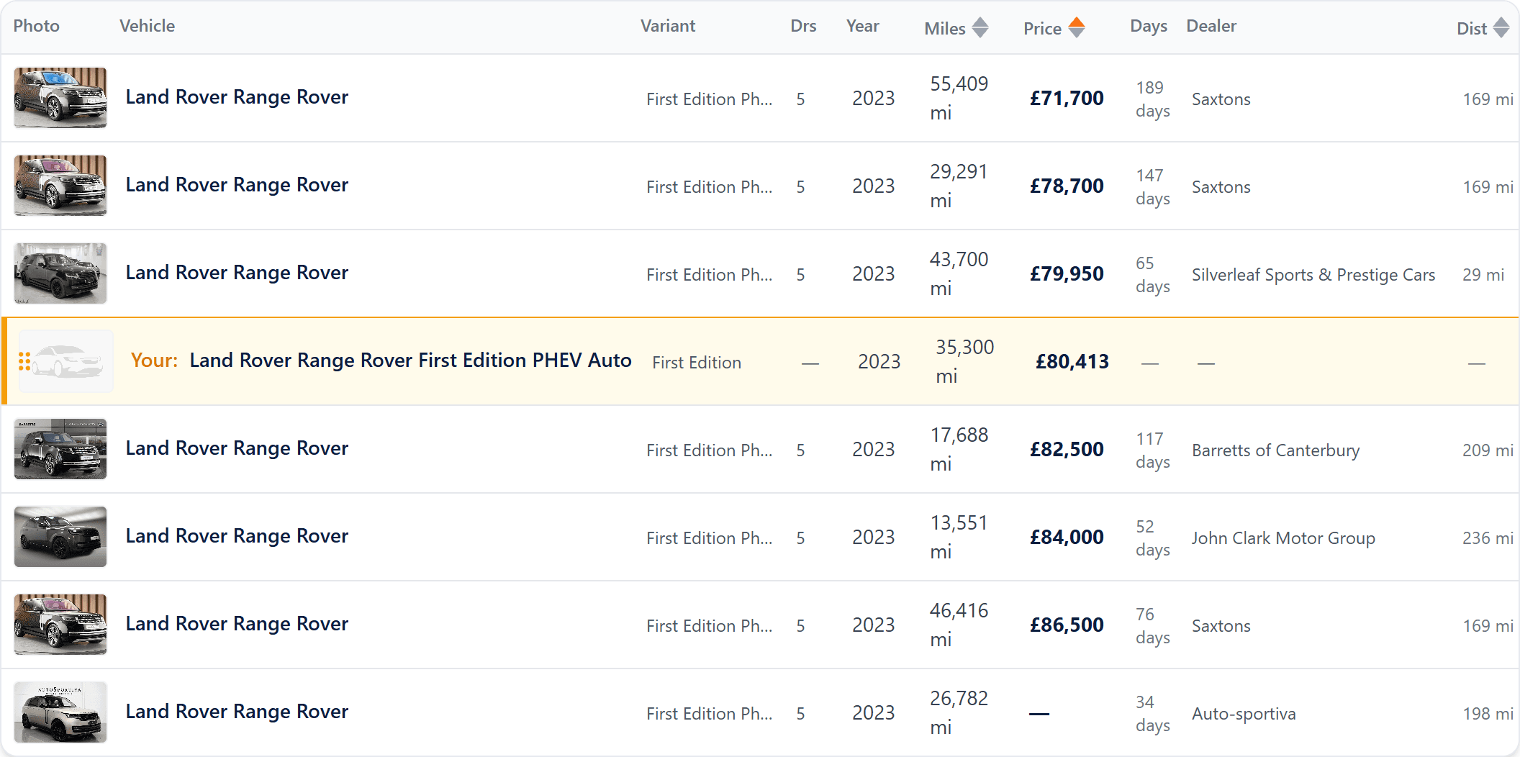Click the 35,300 mi mileage in Your row
The image size is (1520, 757).
coord(964,361)
